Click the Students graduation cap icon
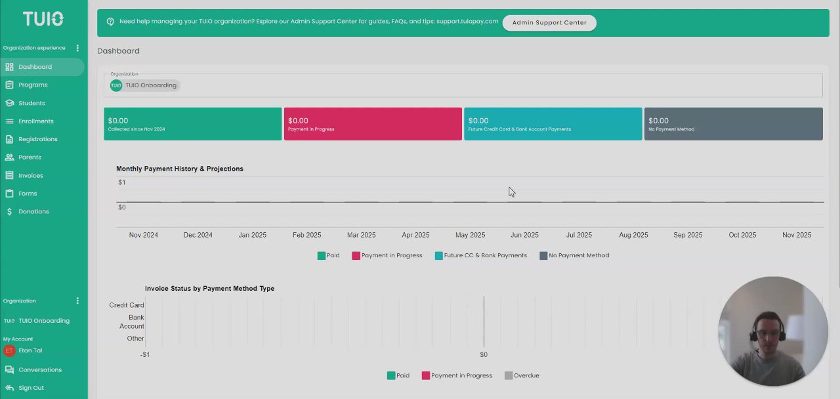The height and width of the screenshot is (399, 840). 9,103
